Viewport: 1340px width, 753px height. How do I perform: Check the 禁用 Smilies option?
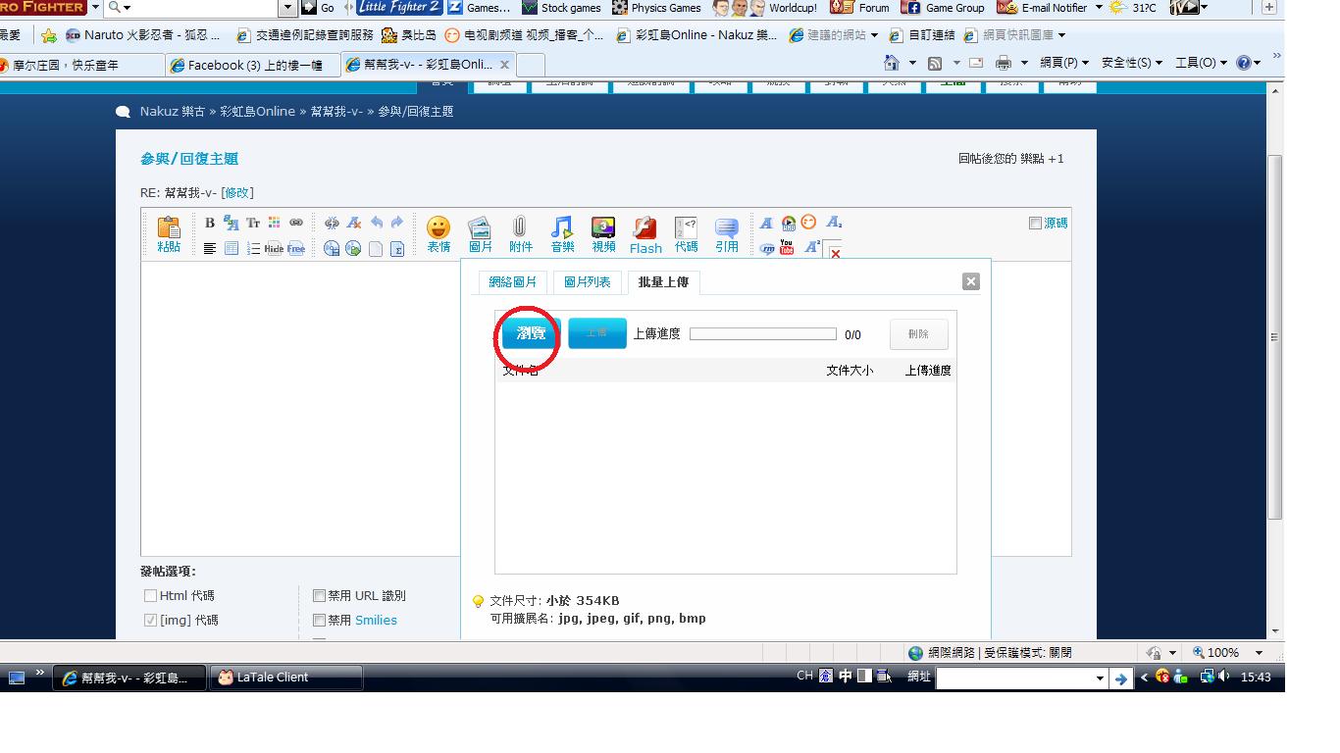pyautogui.click(x=319, y=620)
